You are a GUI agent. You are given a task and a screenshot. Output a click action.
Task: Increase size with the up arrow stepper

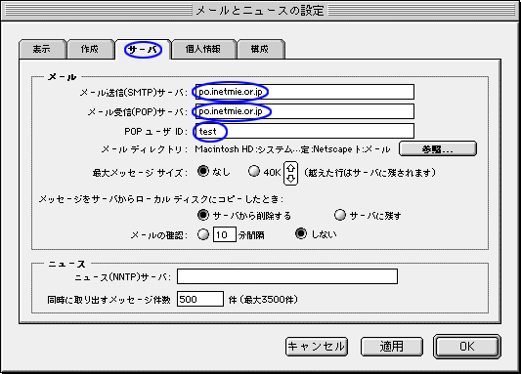tap(290, 168)
